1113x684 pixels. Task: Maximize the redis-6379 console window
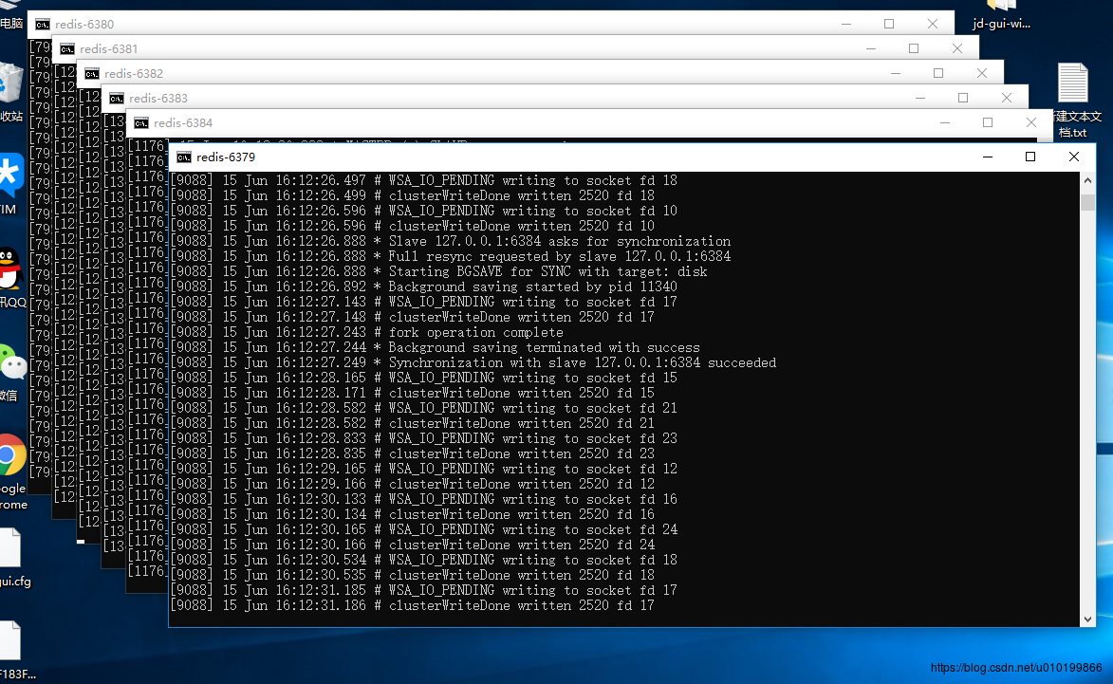[1030, 157]
